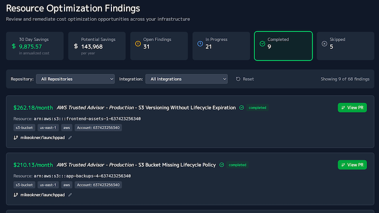Show In Progress findings card

tap(221, 46)
